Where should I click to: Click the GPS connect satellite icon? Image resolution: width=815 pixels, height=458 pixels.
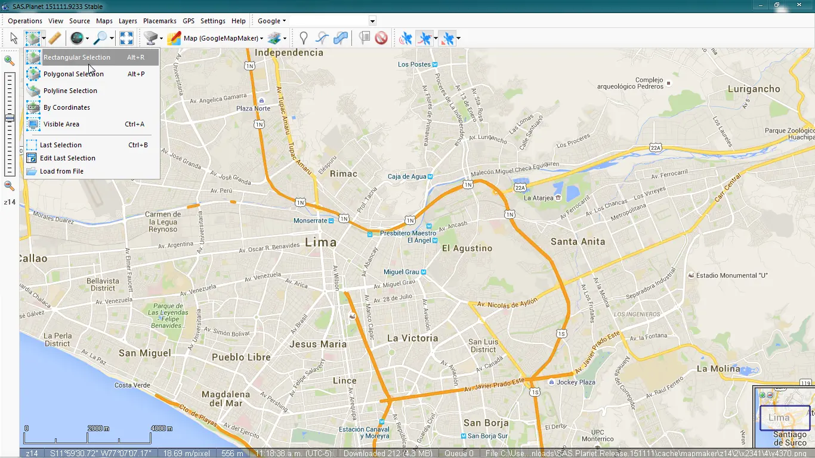click(x=406, y=38)
